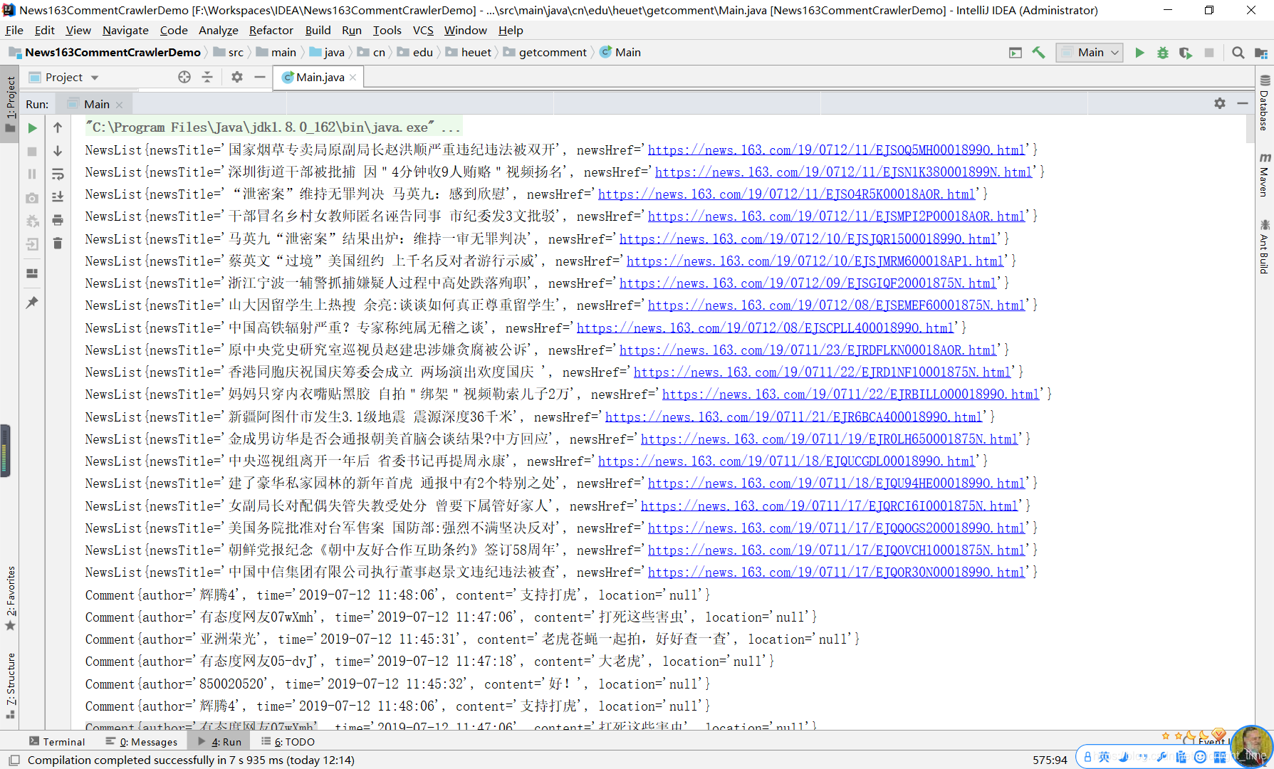Click the Down the Stack Trace arrow

58,151
